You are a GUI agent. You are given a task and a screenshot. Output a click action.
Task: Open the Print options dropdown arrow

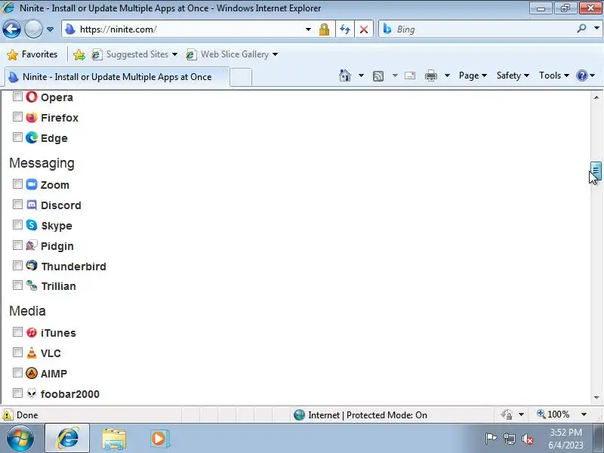point(447,75)
